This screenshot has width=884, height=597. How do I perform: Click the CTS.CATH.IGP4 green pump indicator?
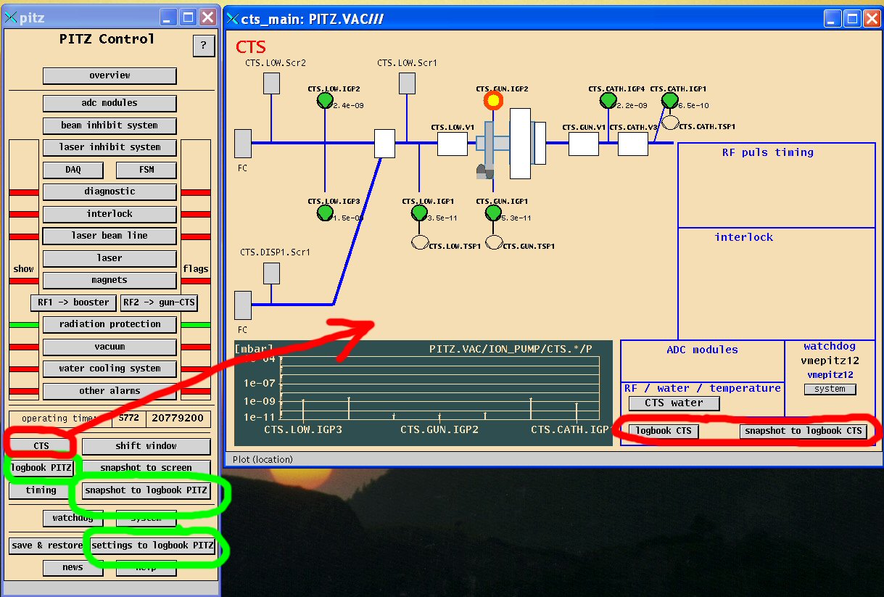[608, 100]
